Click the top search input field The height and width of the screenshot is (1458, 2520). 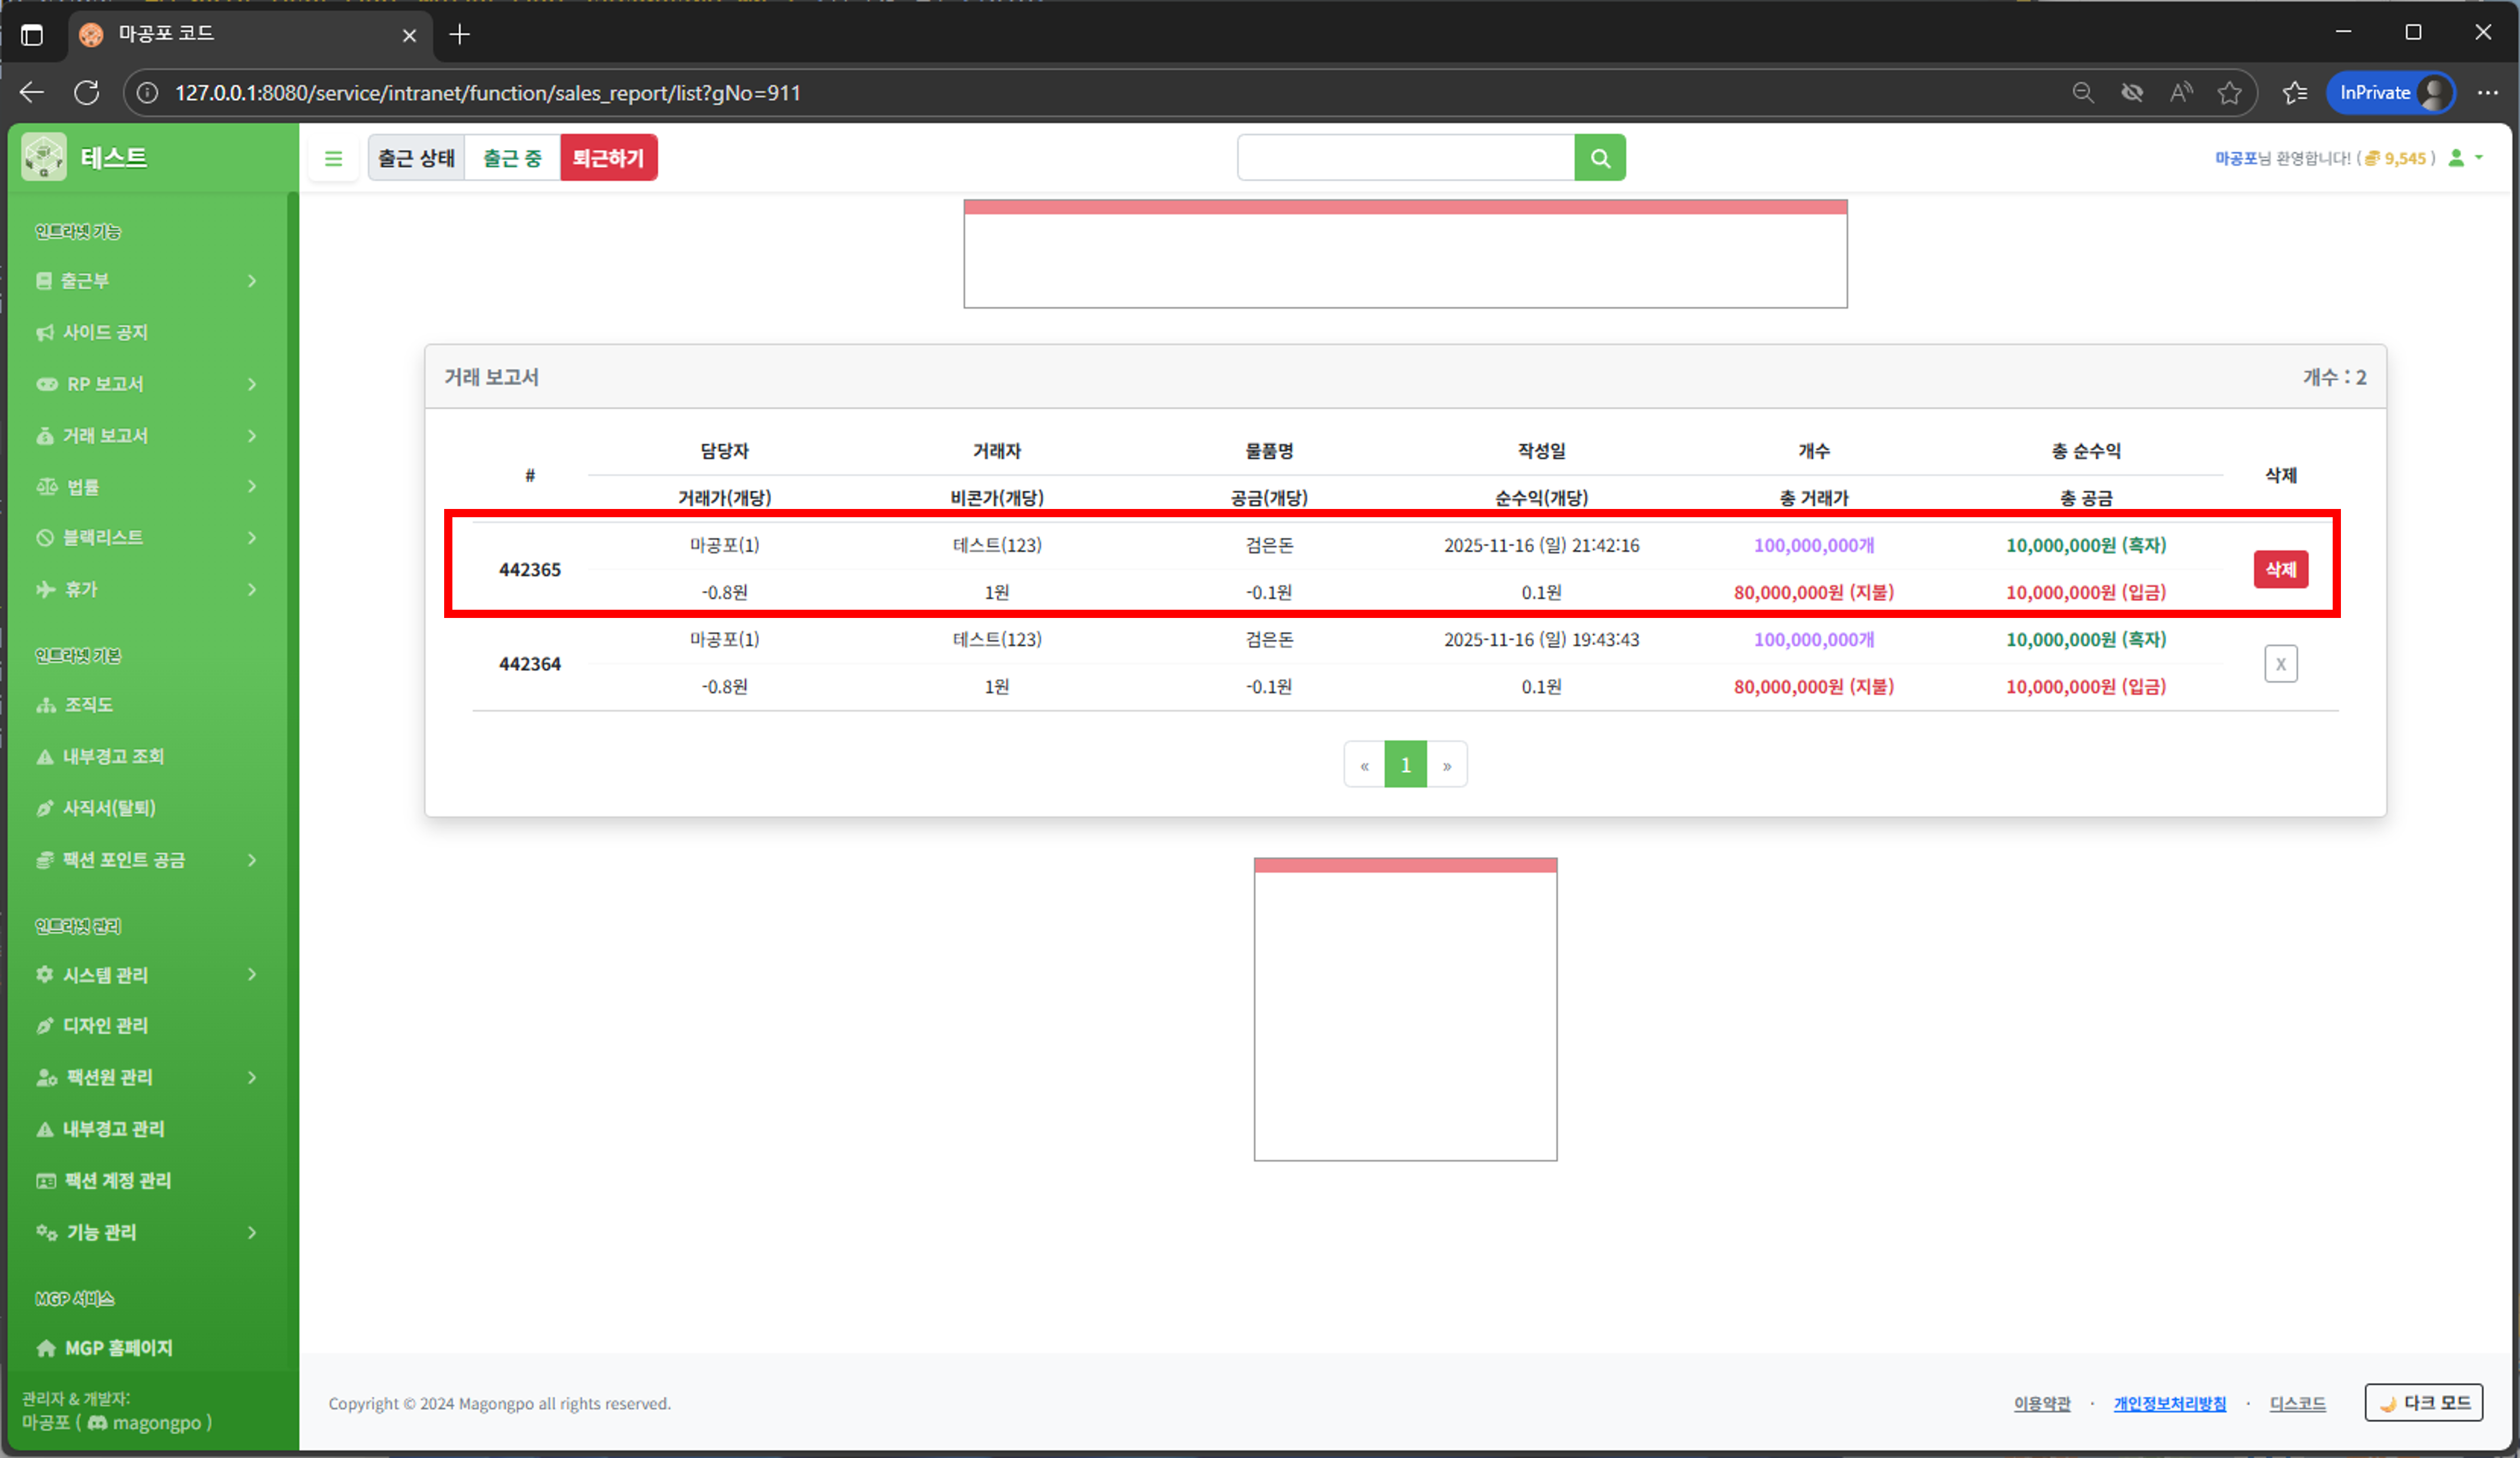(x=1405, y=158)
